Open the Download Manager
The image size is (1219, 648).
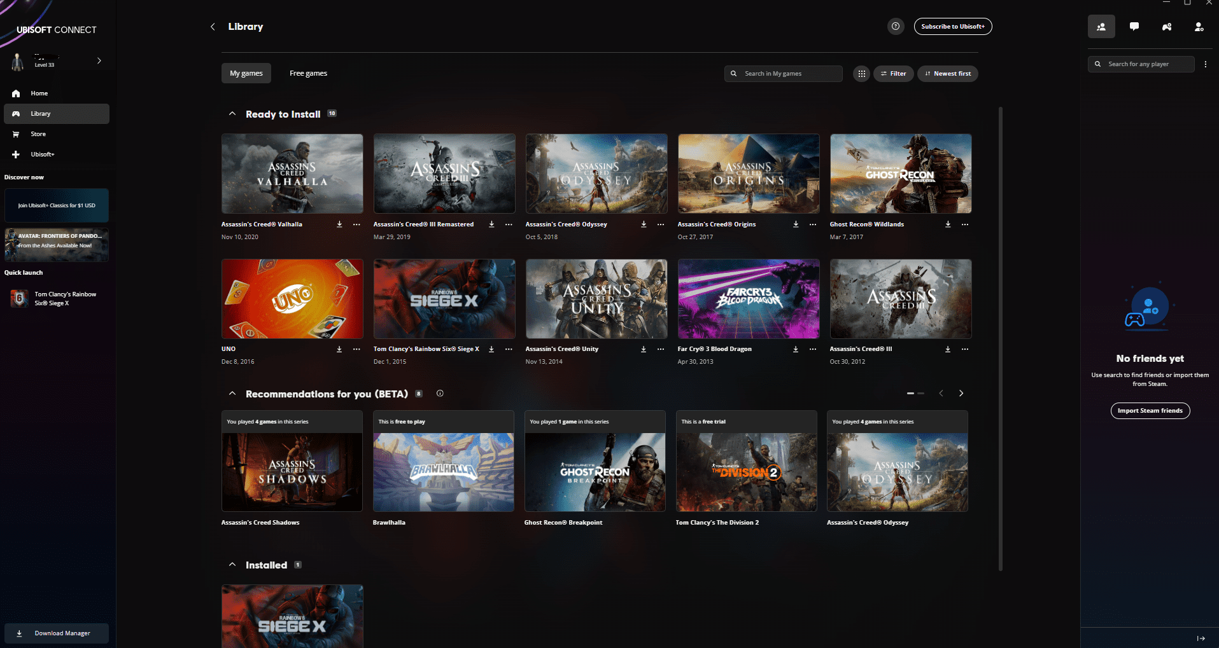pos(56,633)
